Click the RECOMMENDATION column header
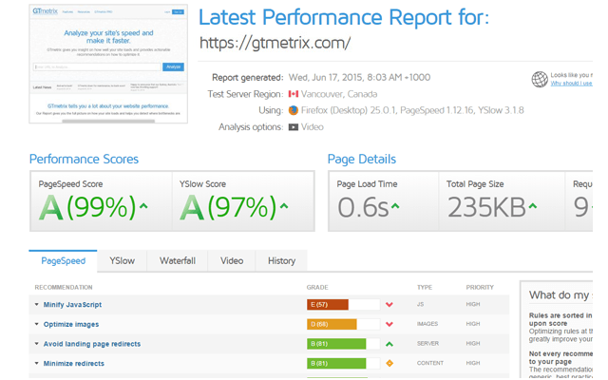Viewport: 608px width, 380px height. point(64,287)
